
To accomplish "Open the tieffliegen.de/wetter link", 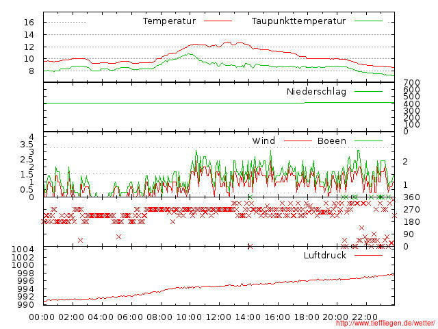I will pos(385,324).
